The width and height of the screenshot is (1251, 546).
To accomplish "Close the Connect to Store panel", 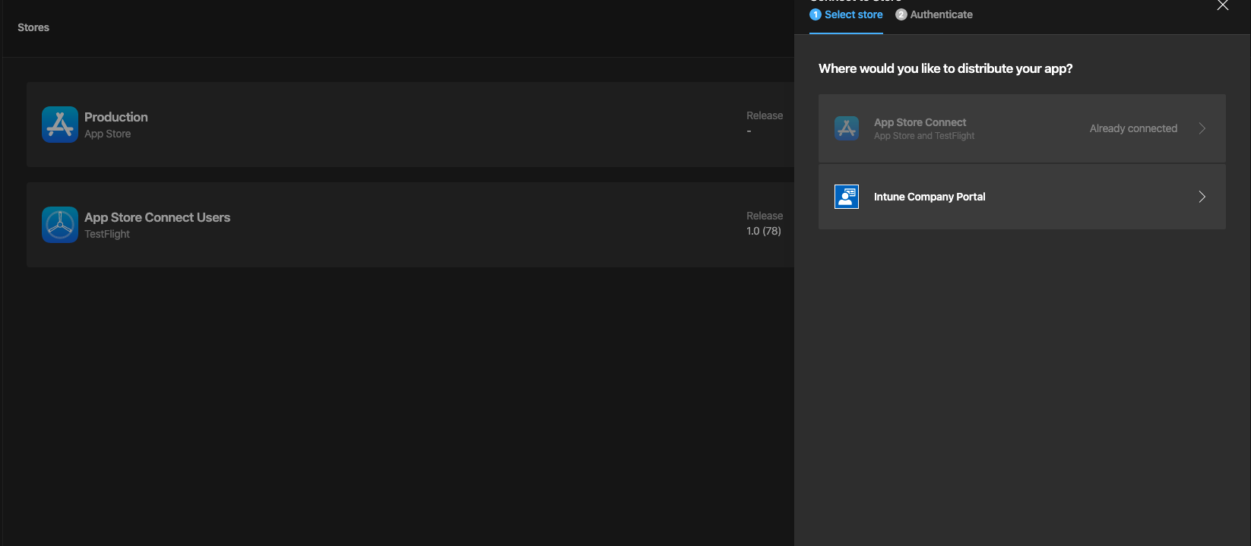I will pos(1223,5).
